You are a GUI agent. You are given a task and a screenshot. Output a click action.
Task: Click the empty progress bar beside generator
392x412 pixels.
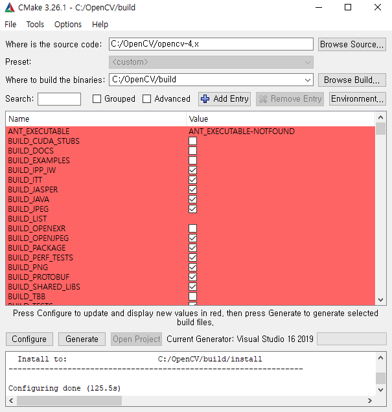[352, 339]
